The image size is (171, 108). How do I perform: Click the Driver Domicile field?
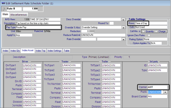(x=32, y=105)
